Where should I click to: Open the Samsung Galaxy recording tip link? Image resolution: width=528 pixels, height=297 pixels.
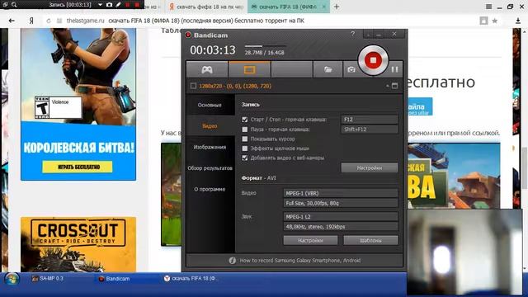click(x=300, y=261)
